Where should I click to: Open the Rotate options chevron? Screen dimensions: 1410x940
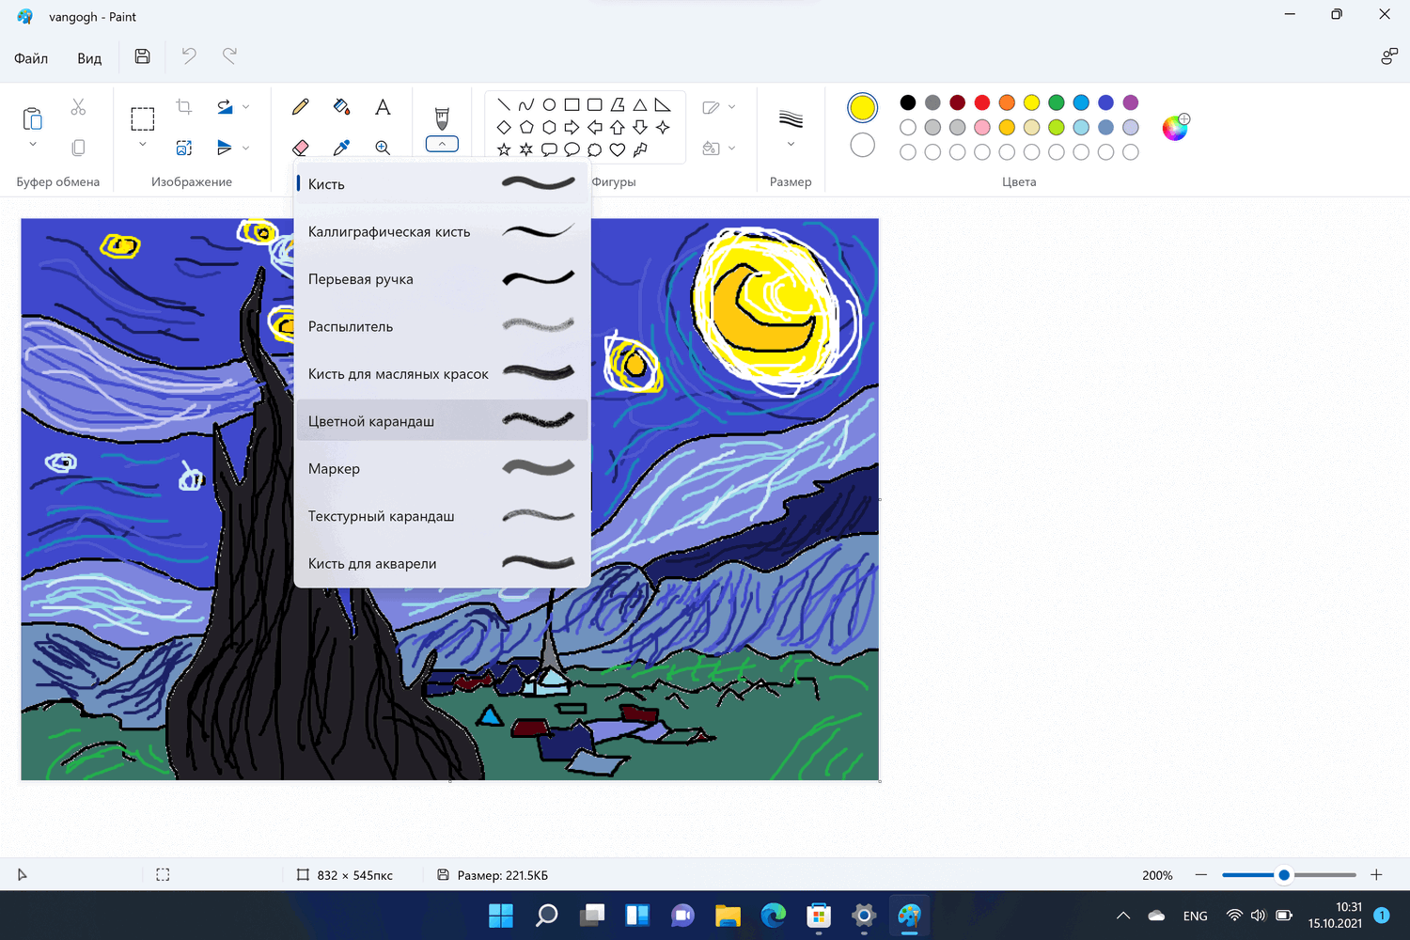(246, 107)
